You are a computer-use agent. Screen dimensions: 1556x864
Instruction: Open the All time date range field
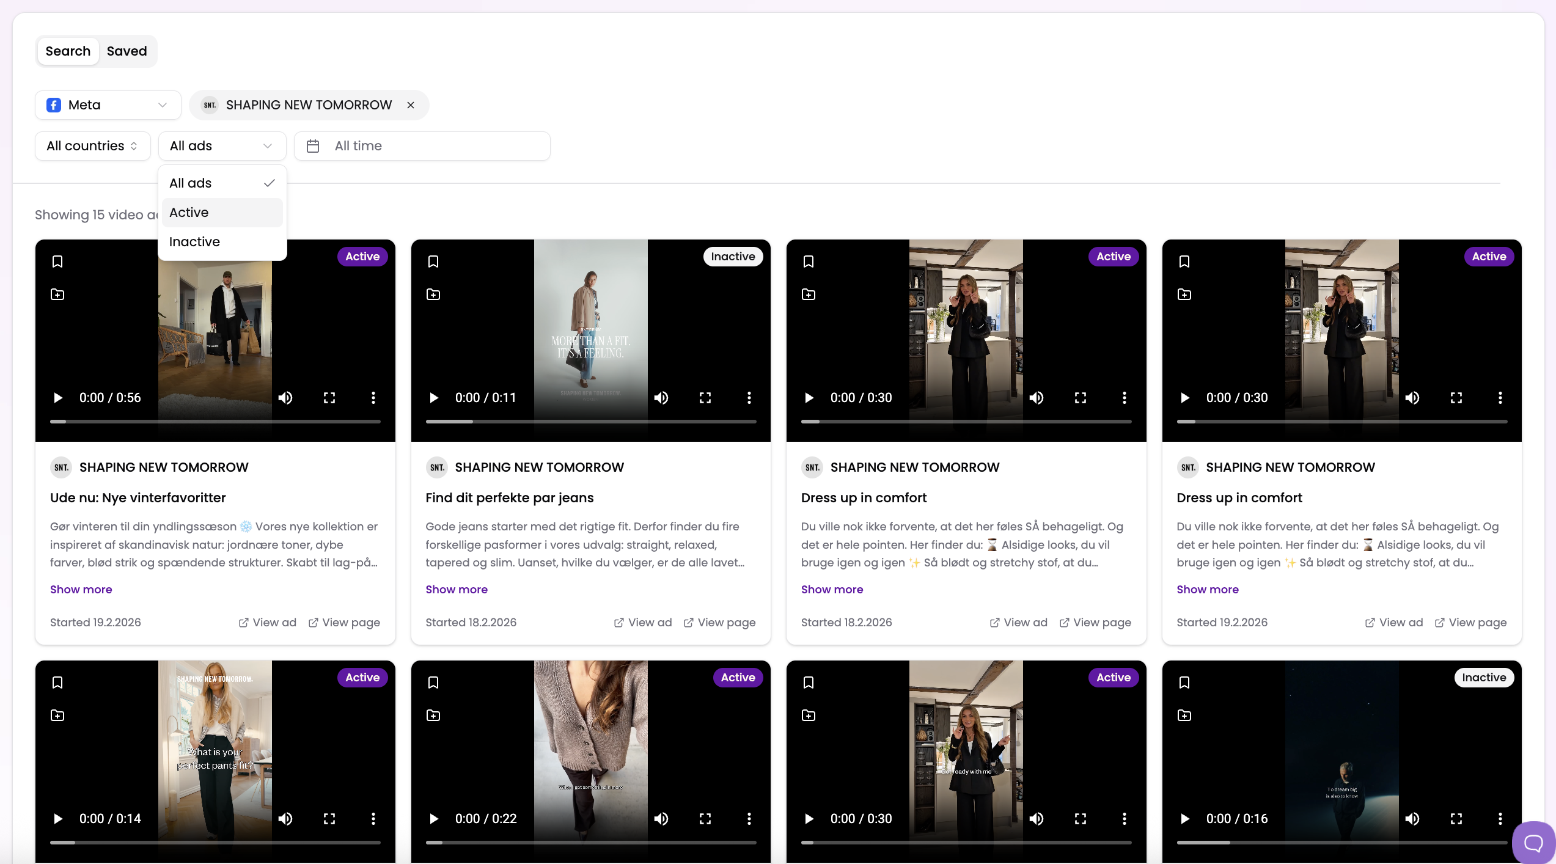click(422, 146)
